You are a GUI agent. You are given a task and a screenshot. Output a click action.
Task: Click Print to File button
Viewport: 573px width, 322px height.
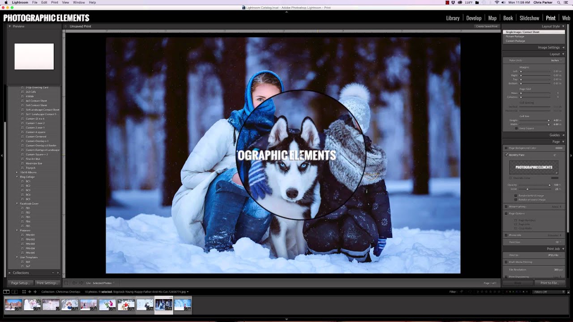[549, 283]
